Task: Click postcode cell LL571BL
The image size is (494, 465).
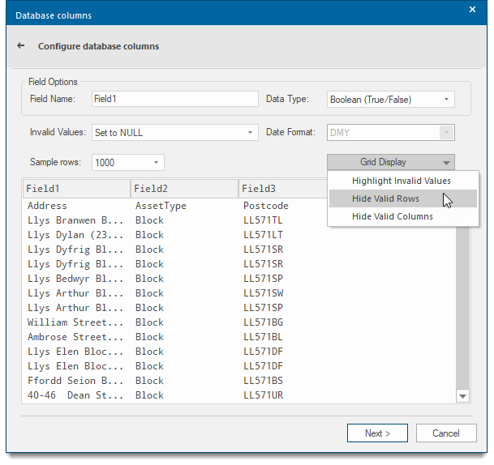Action: [x=263, y=337]
